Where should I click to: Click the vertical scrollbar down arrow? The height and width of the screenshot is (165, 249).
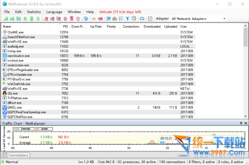[x=246, y=116]
